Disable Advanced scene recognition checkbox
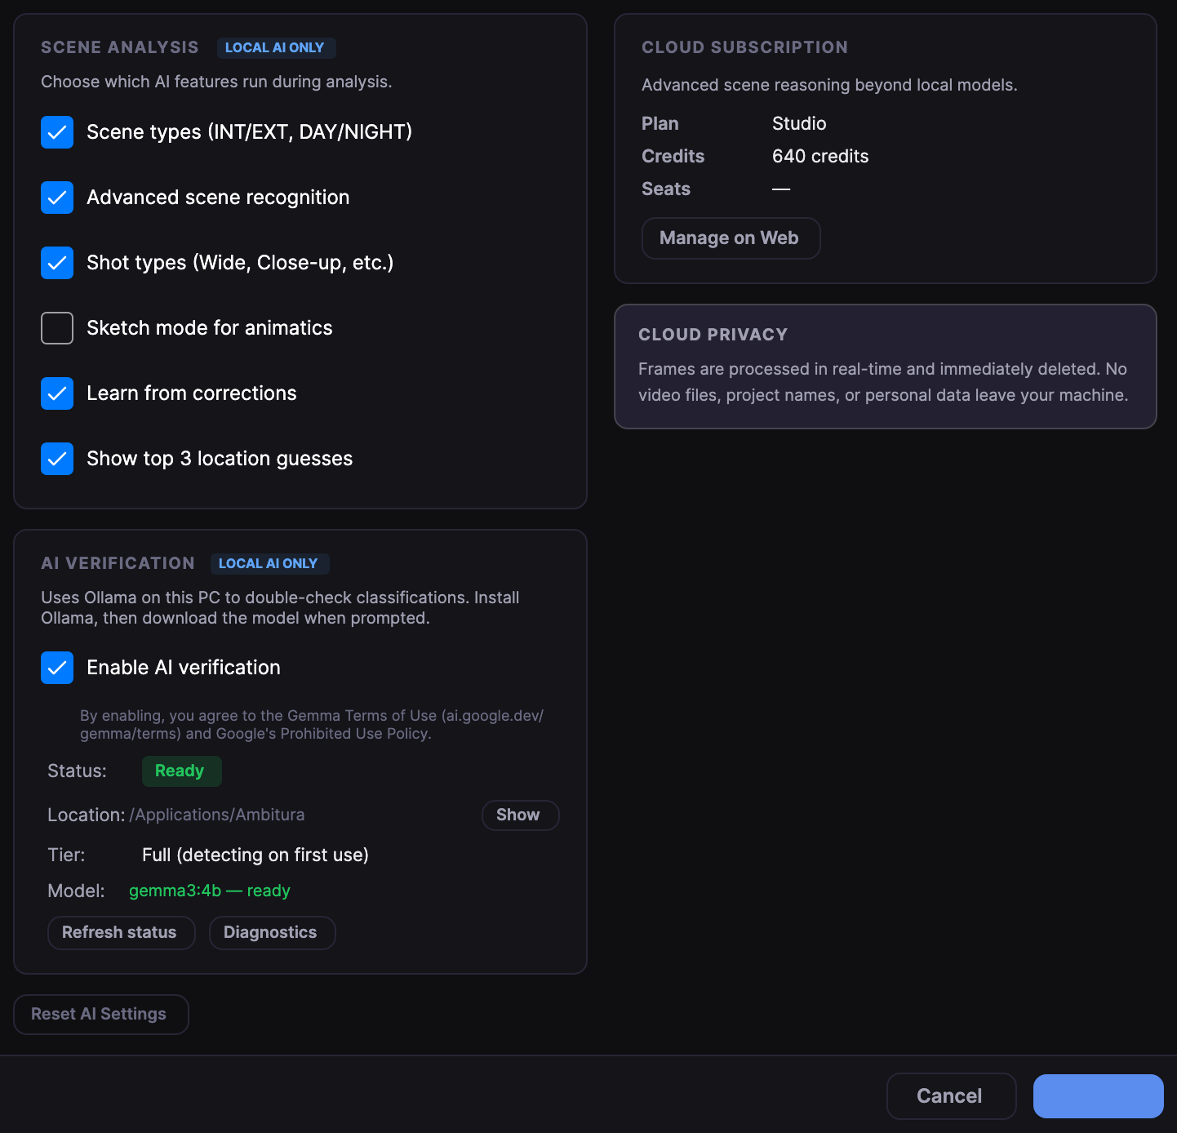Screen dimensions: 1177x1133 pos(57,198)
